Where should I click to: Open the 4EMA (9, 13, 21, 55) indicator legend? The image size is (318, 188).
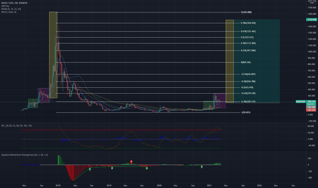click(11, 9)
